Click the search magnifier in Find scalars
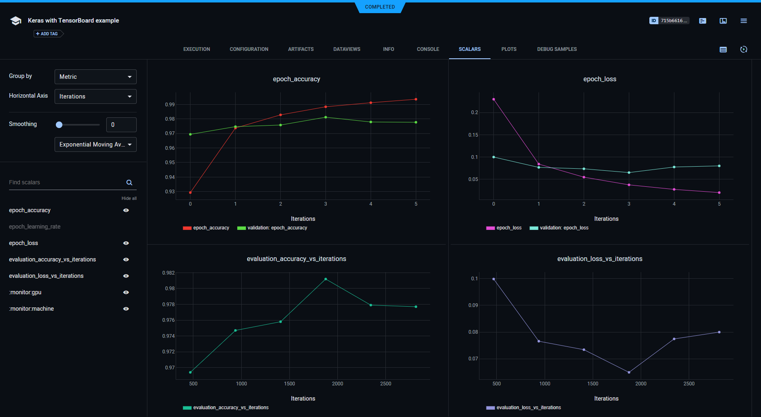 click(x=129, y=183)
